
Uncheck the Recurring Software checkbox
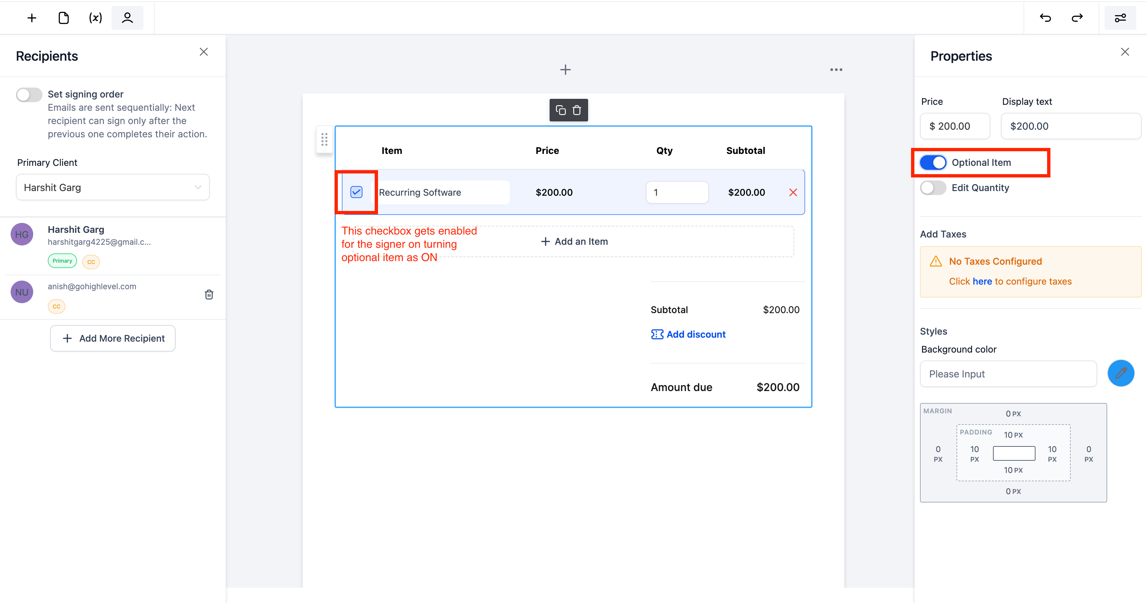click(x=356, y=192)
